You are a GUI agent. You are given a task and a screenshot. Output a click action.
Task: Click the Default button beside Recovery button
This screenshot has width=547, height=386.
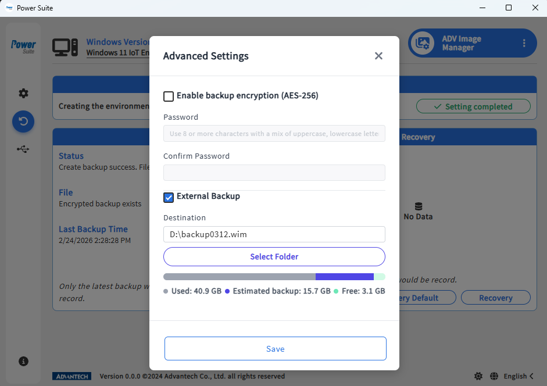point(428,298)
